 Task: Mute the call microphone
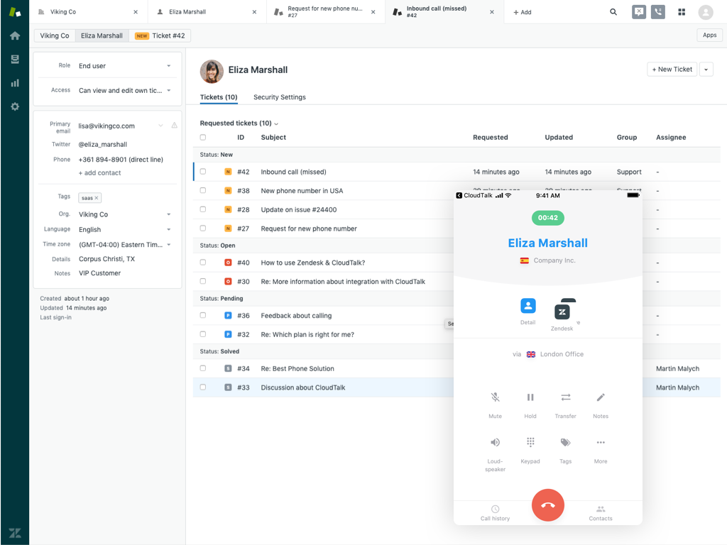pos(495,398)
